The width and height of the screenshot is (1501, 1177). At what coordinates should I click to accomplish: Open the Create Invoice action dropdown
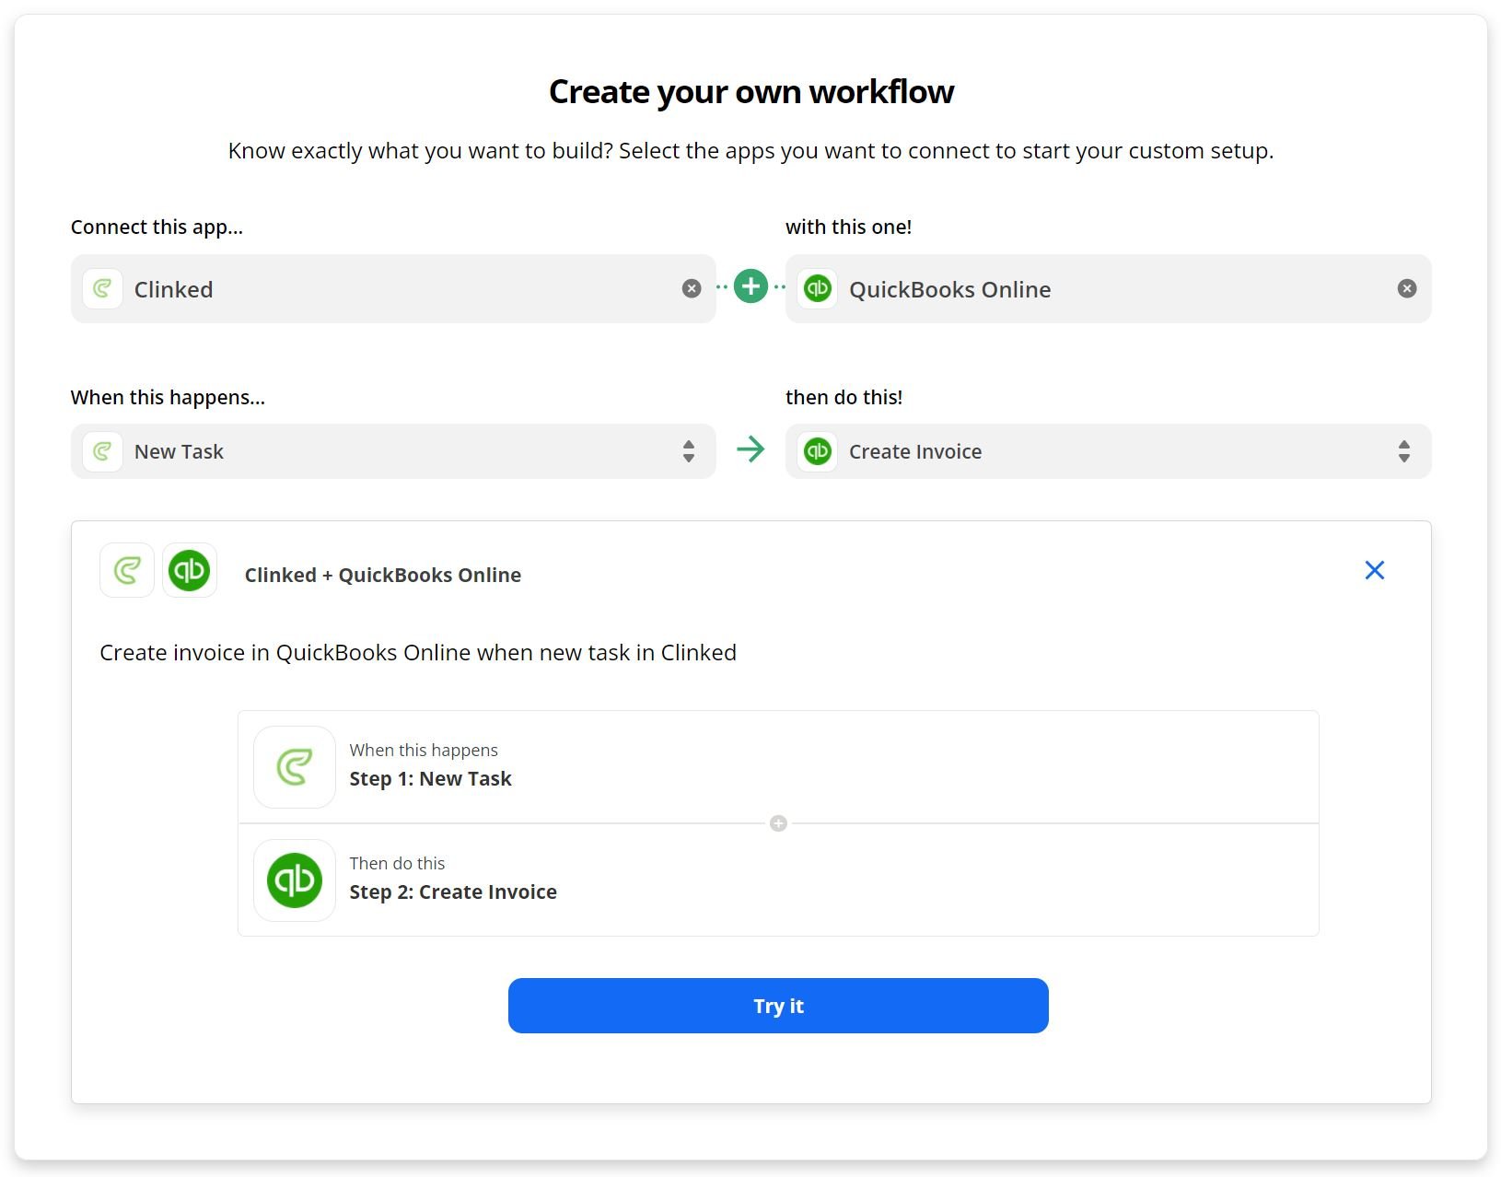click(x=1108, y=451)
